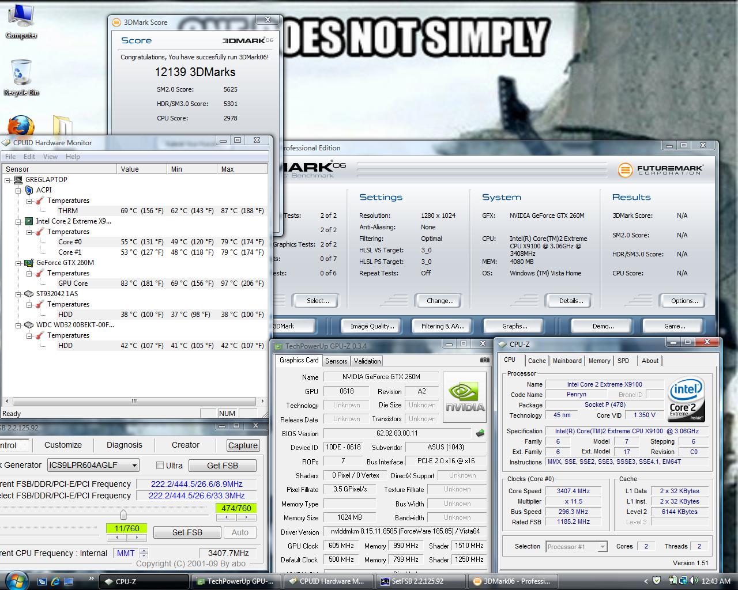
Task: Click the GREGLAPTOP computer icon in Hardware Monitor
Action: [x=18, y=180]
